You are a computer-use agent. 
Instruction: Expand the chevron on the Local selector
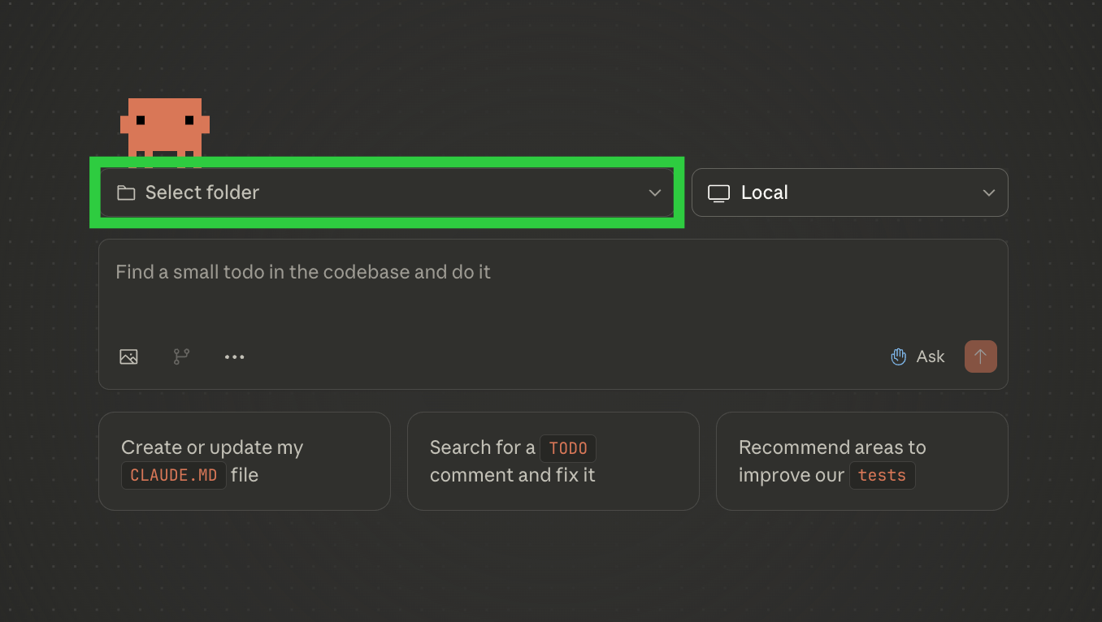pyautogui.click(x=989, y=192)
